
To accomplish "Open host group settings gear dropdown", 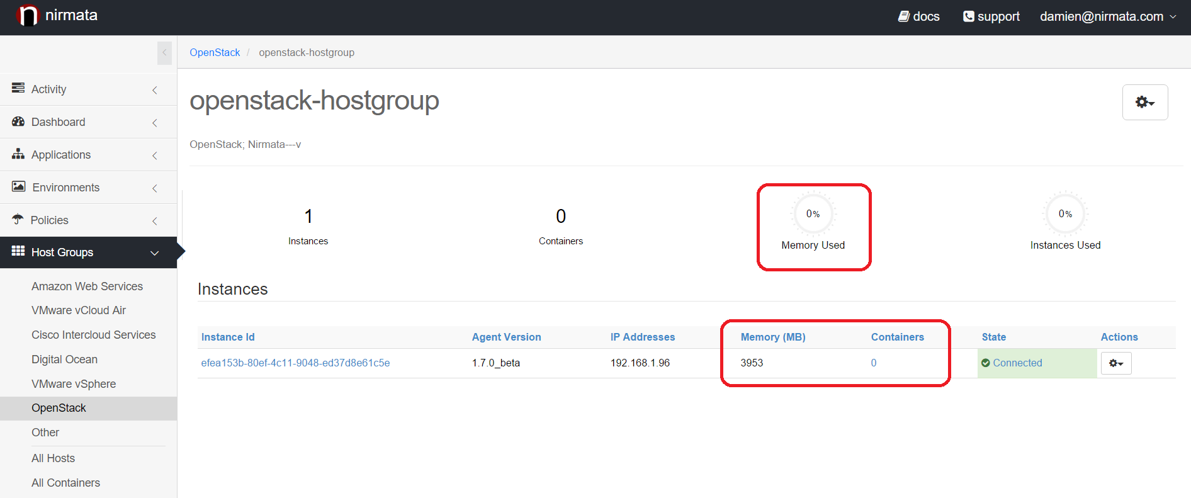I will 1145,102.
